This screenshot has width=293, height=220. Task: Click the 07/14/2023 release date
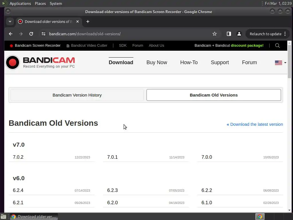[82, 190]
